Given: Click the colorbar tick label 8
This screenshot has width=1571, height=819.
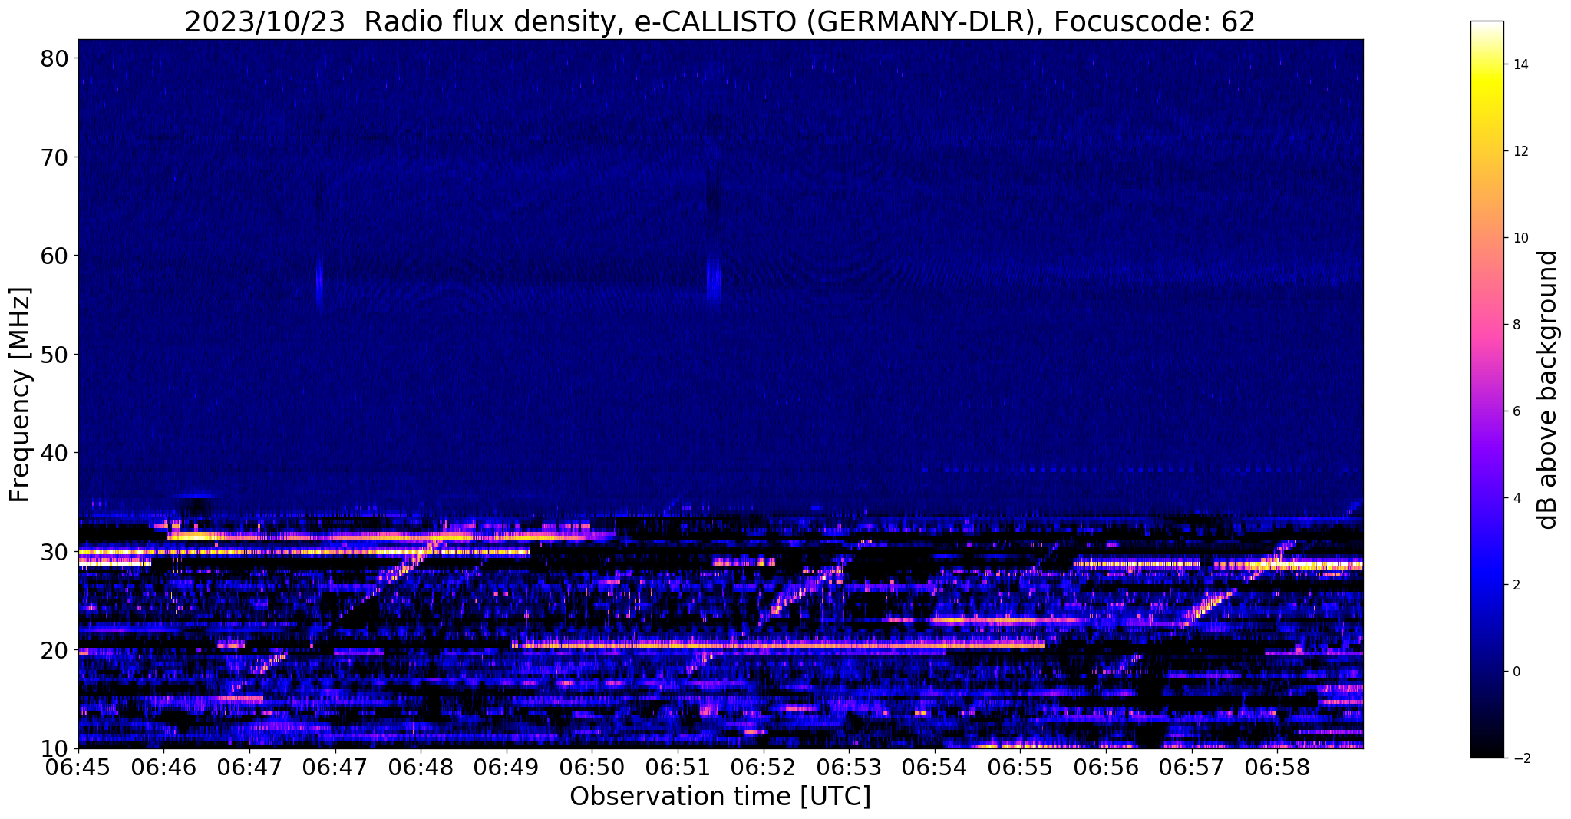Looking at the screenshot, I should pyautogui.click(x=1516, y=325).
